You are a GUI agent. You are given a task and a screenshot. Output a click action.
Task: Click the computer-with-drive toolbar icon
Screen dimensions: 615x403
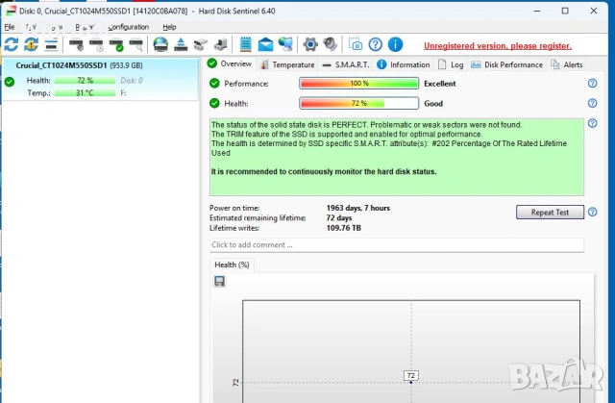(x=220, y=45)
